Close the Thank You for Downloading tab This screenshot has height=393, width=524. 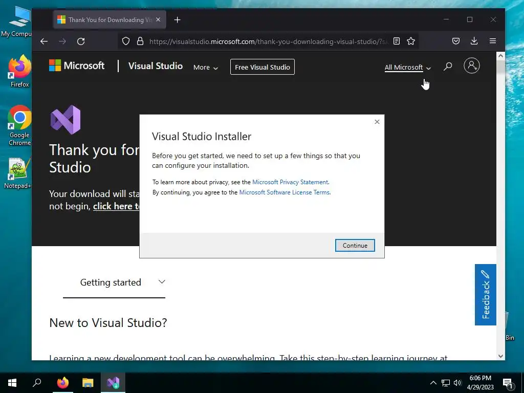158,20
